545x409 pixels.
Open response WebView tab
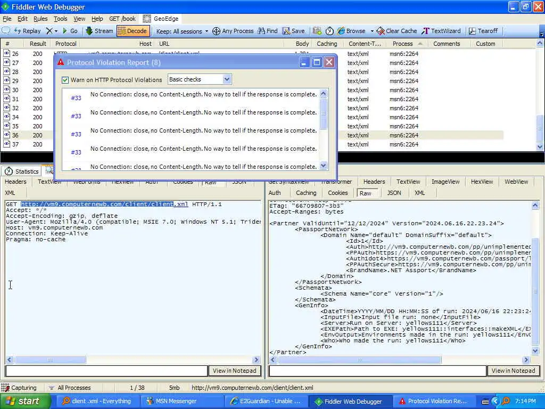pos(516,182)
